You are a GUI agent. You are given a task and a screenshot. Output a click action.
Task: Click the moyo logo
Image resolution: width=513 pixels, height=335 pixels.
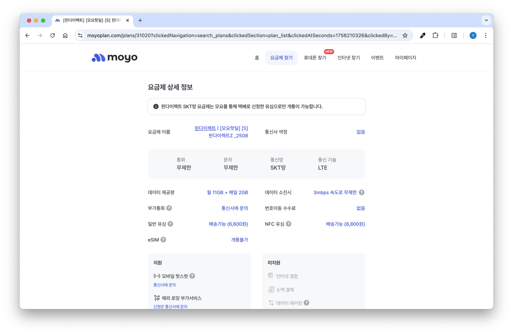115,58
